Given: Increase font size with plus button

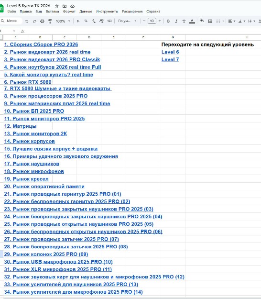Looking at the screenshot, I should (160, 21).
